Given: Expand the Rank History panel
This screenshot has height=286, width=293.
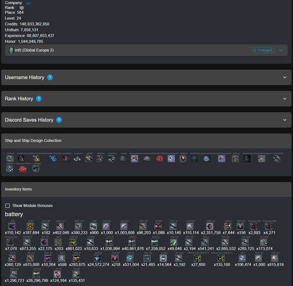Looking at the screenshot, I should [146, 98].
